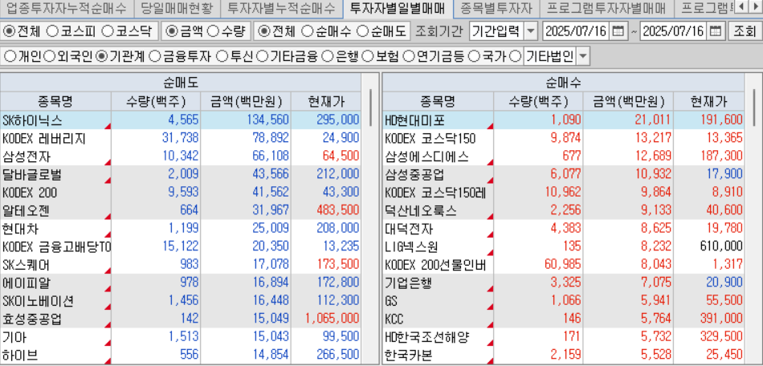
Task: Sort by 순매수 현재가 column header
Action: pos(709,102)
